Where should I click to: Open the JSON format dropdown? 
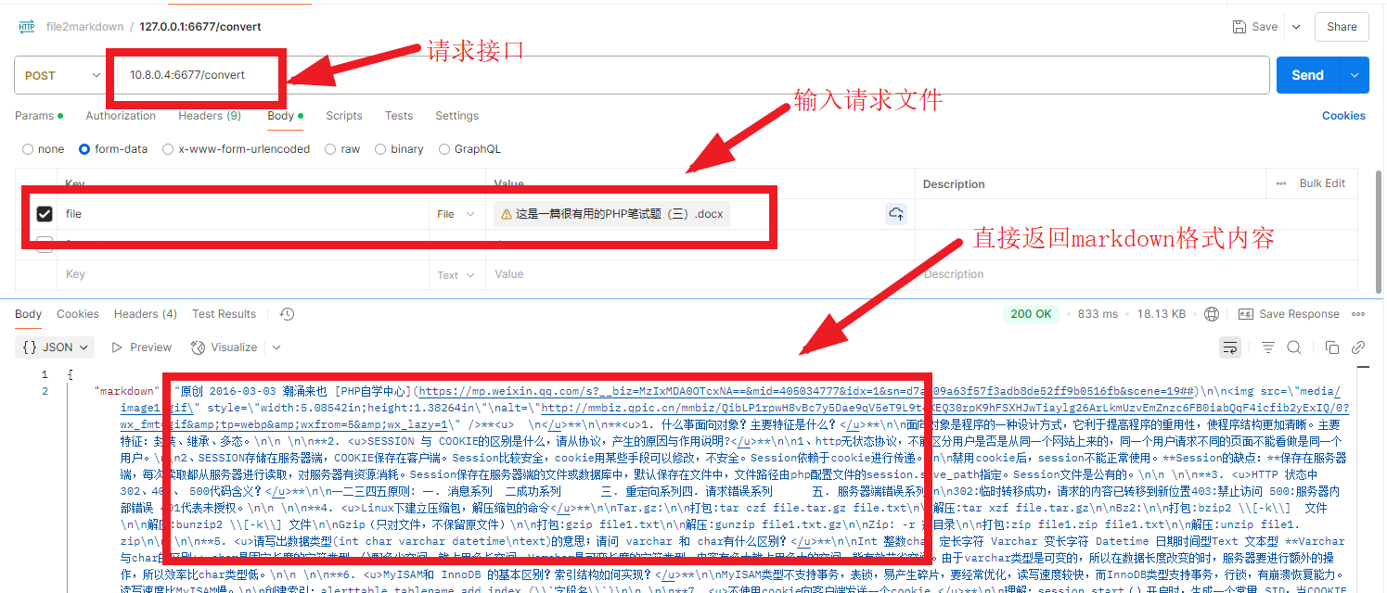pyautogui.click(x=57, y=347)
